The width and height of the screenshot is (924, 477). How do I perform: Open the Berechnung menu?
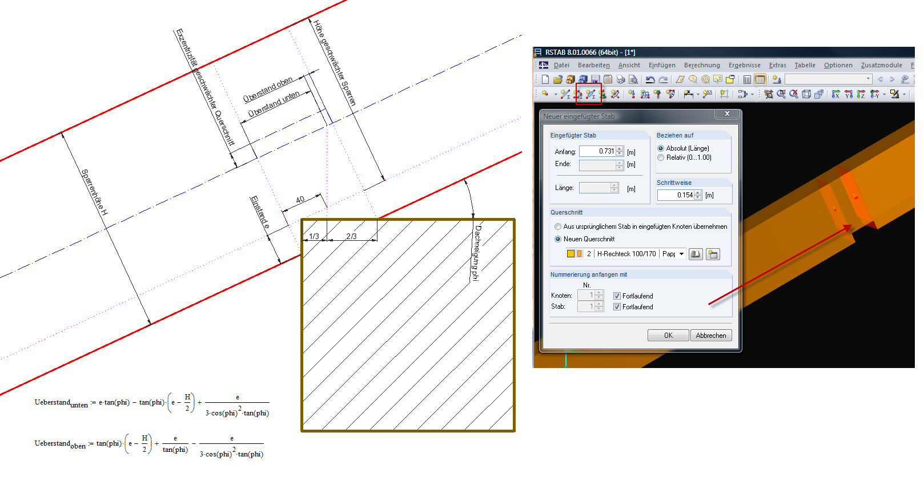click(x=702, y=65)
